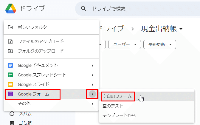200x125 pixels.
Task: Open スパム in the sidebar
Action: pyautogui.click(x=25, y=114)
